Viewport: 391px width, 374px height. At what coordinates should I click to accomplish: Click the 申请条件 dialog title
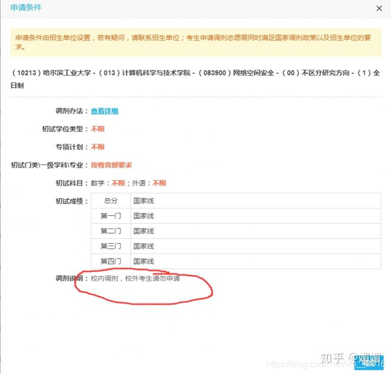click(x=26, y=8)
